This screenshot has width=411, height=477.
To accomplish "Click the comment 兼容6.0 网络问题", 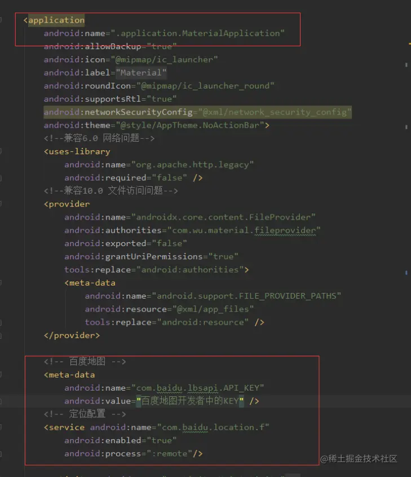I will point(99,138).
